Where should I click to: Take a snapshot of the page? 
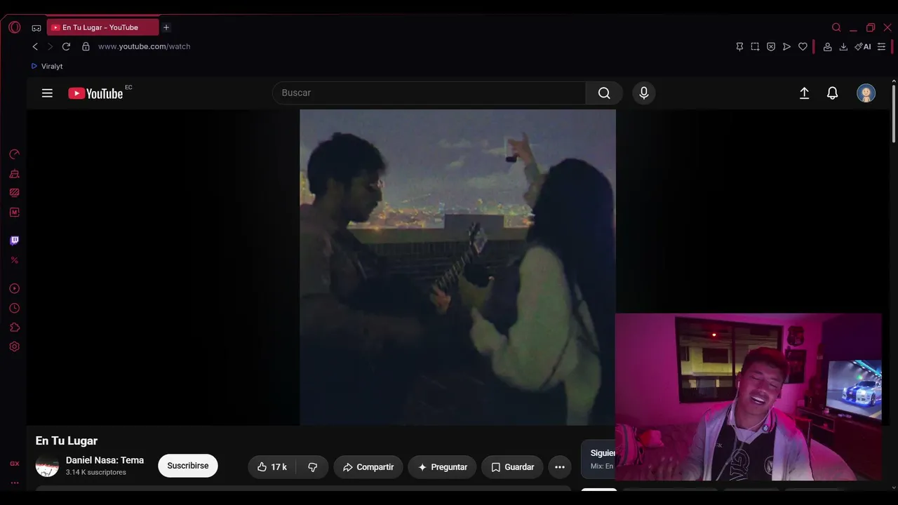tap(755, 46)
